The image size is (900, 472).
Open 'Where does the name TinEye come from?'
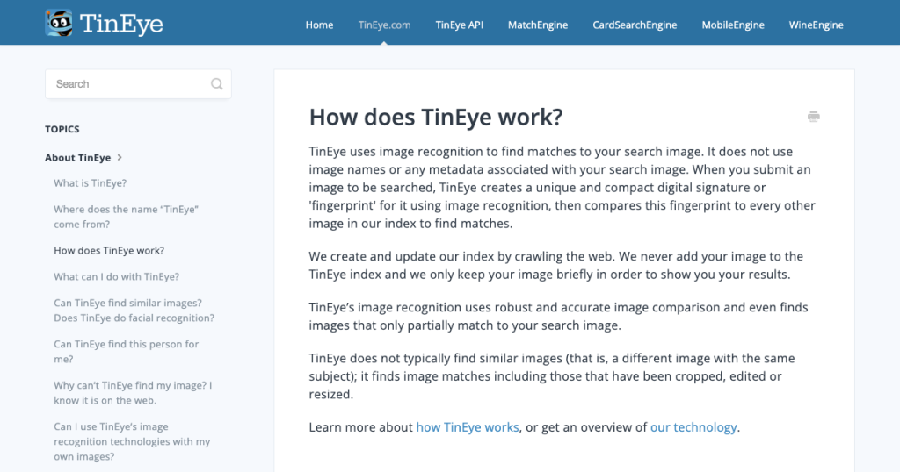(x=127, y=217)
